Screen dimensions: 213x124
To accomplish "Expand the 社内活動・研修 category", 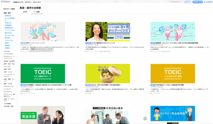I will (9, 106).
